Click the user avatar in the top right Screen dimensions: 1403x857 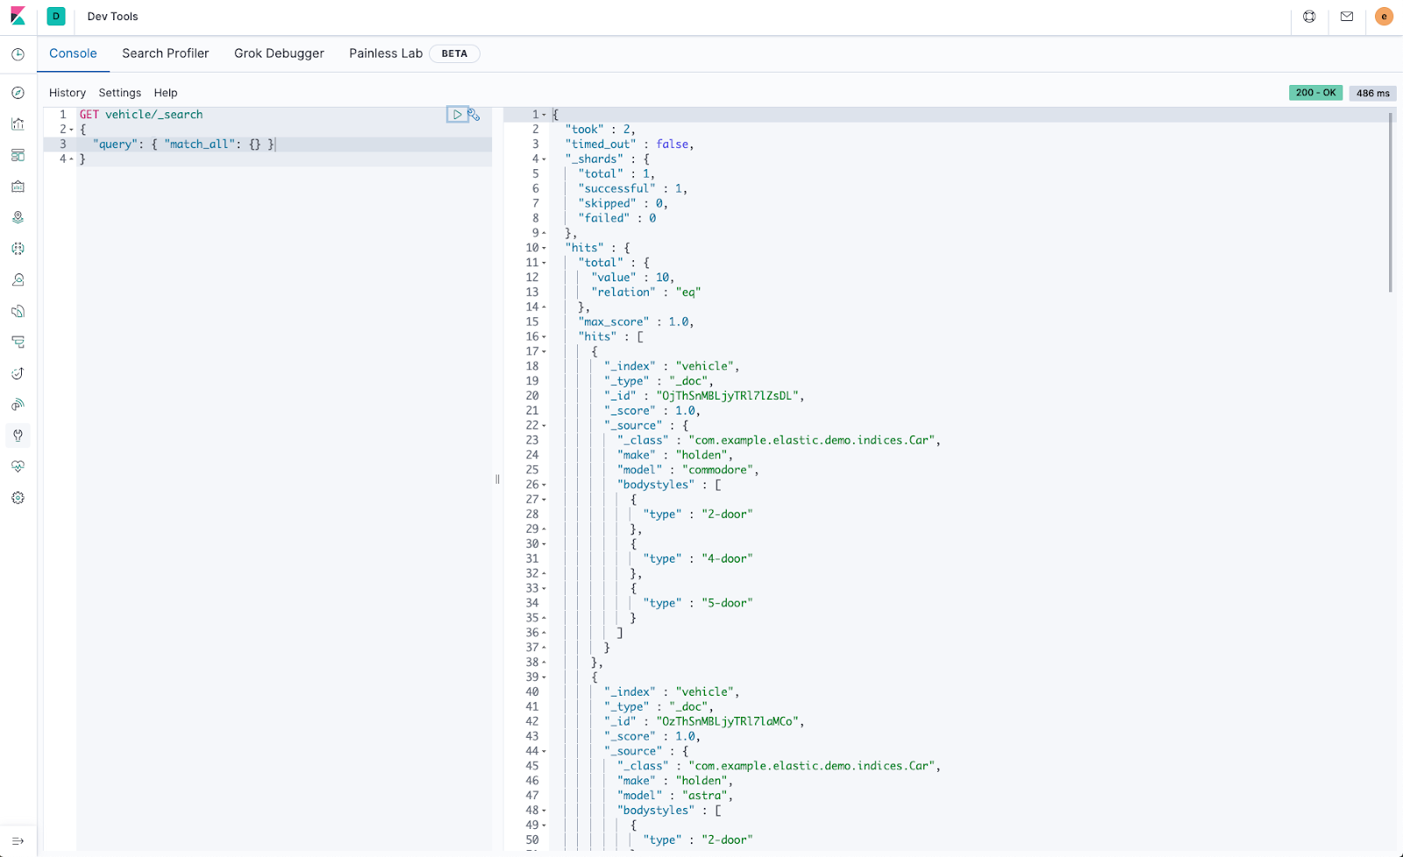tap(1384, 17)
